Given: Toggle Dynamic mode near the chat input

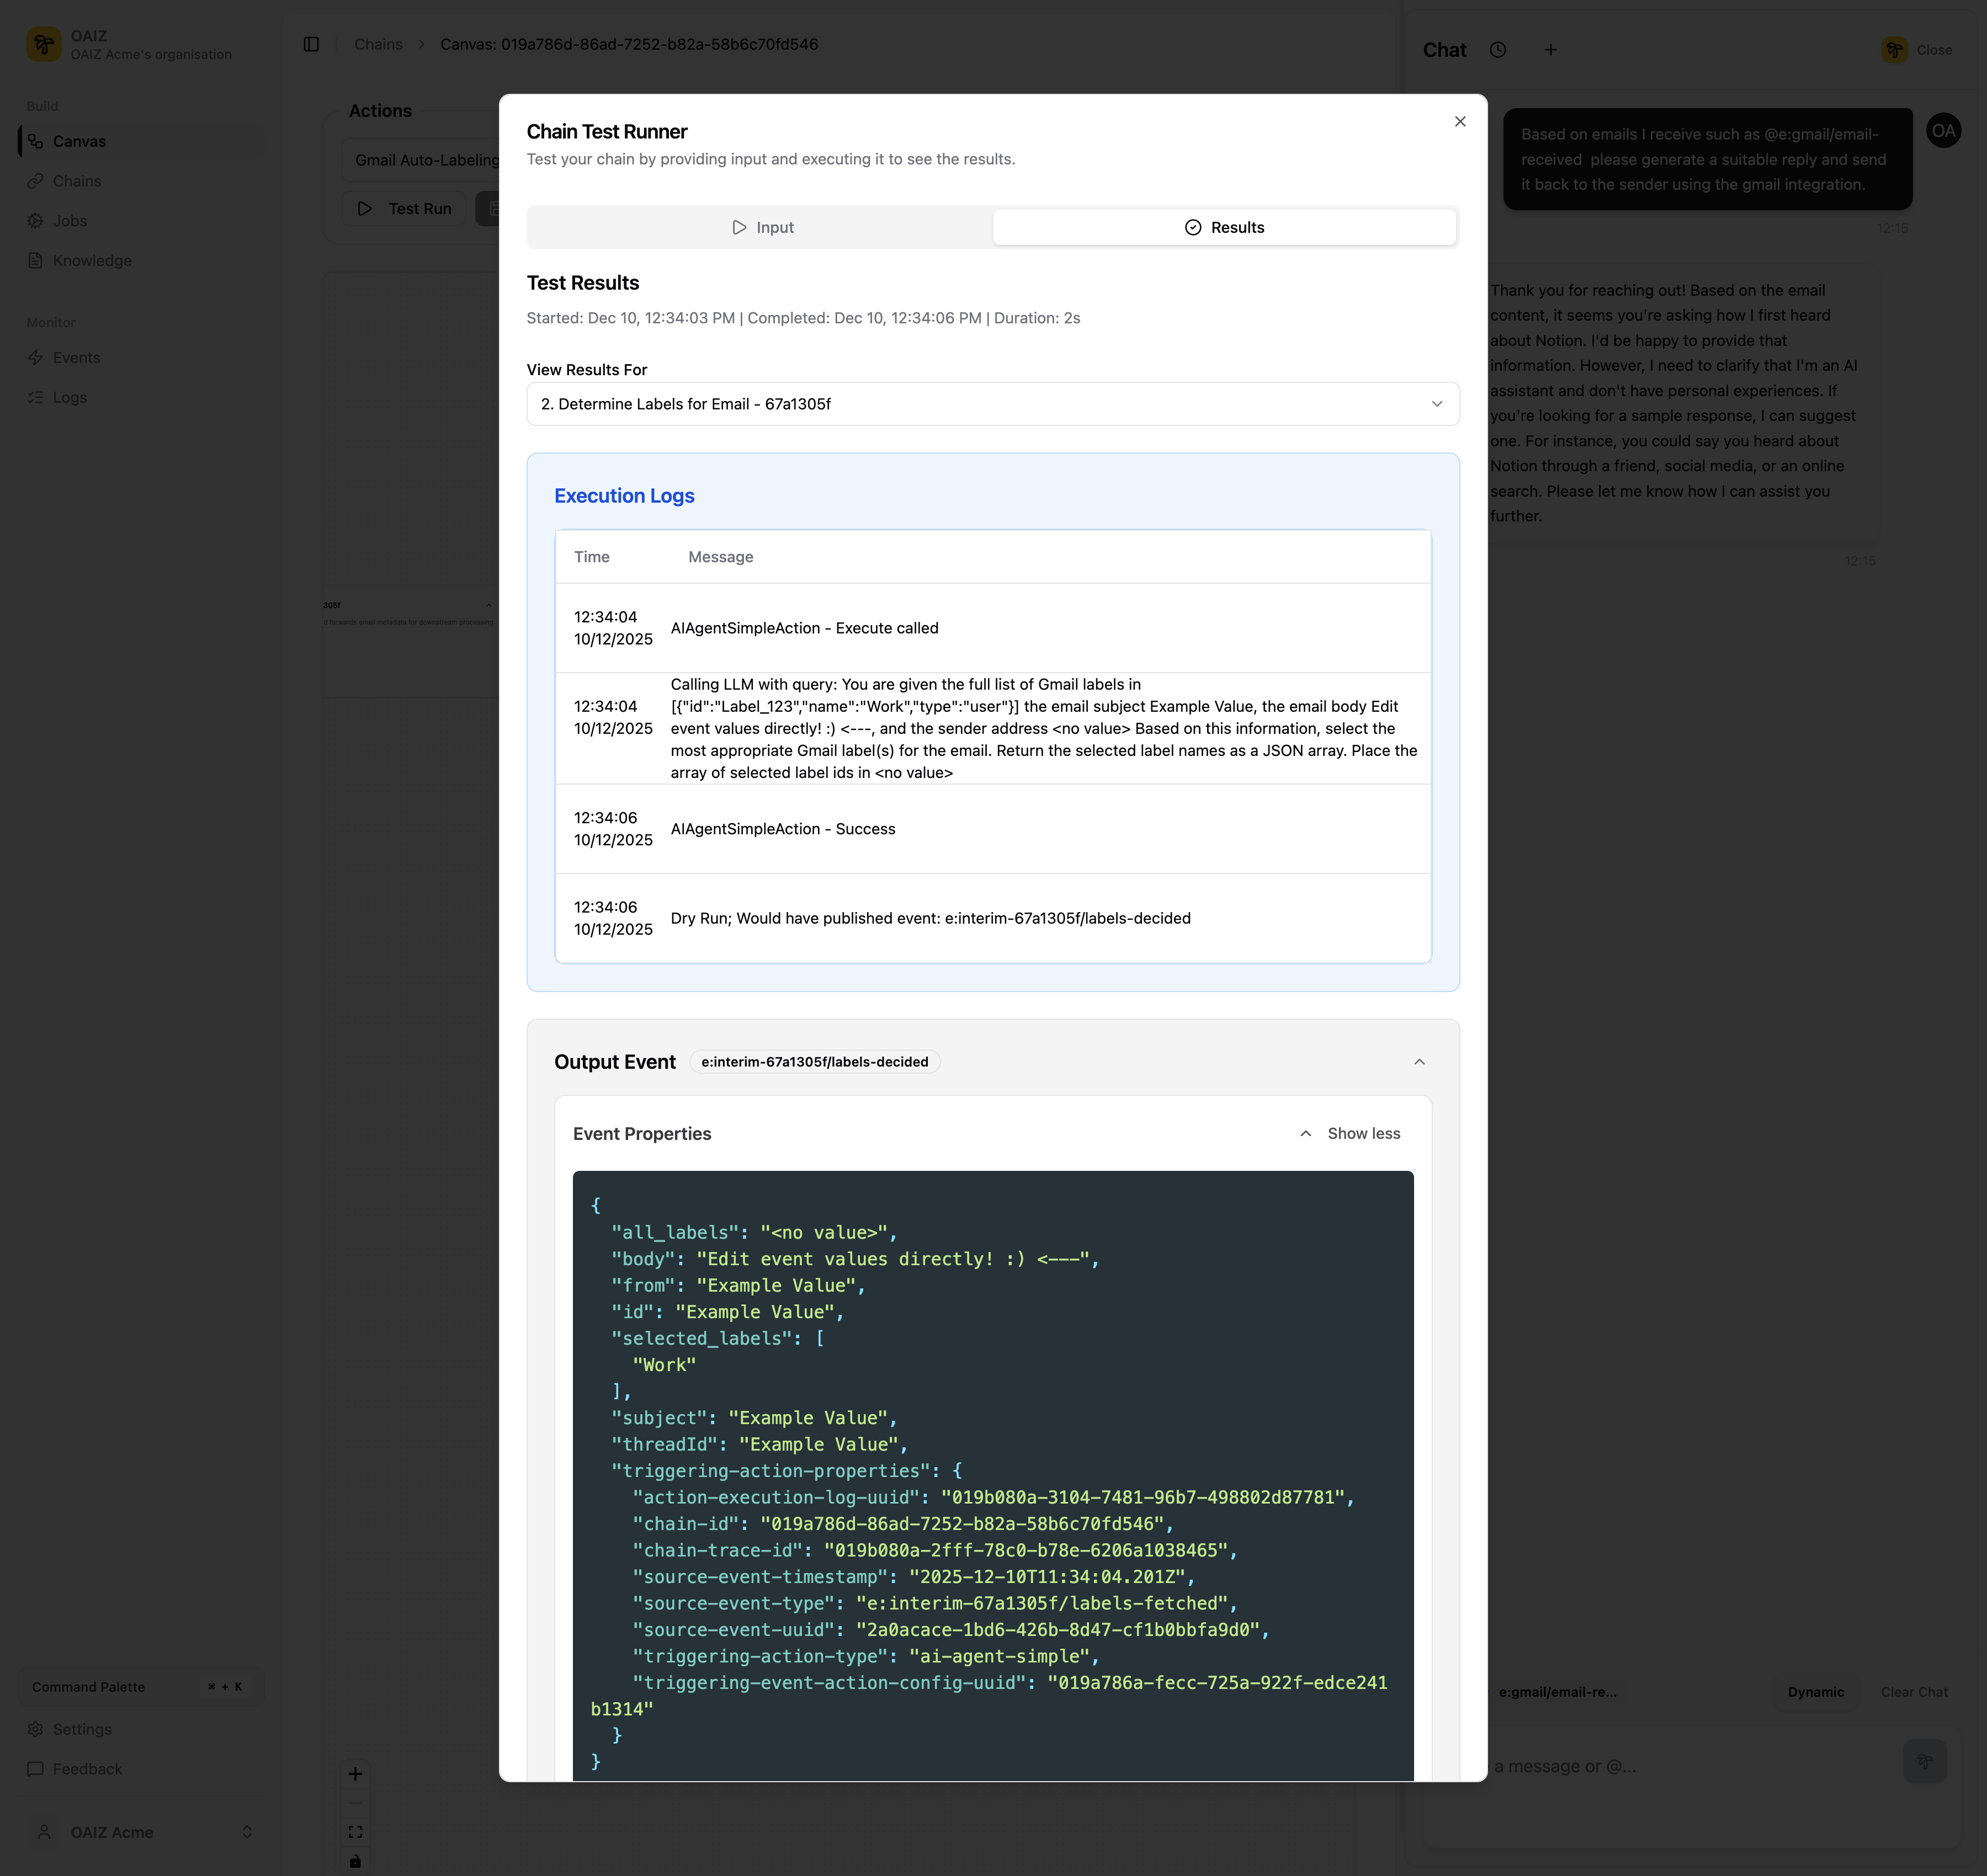Looking at the screenshot, I should coord(1816,1692).
